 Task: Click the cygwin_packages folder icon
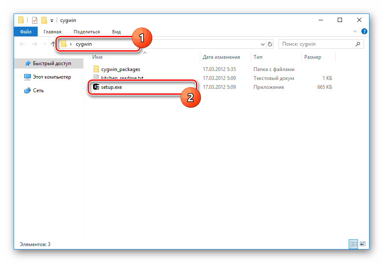tap(96, 69)
